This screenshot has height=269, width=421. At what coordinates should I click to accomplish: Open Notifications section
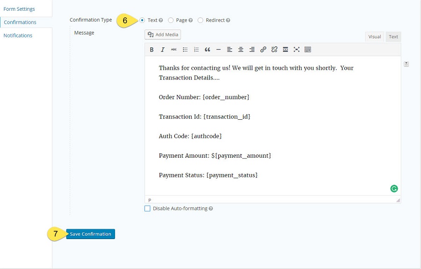coord(18,36)
